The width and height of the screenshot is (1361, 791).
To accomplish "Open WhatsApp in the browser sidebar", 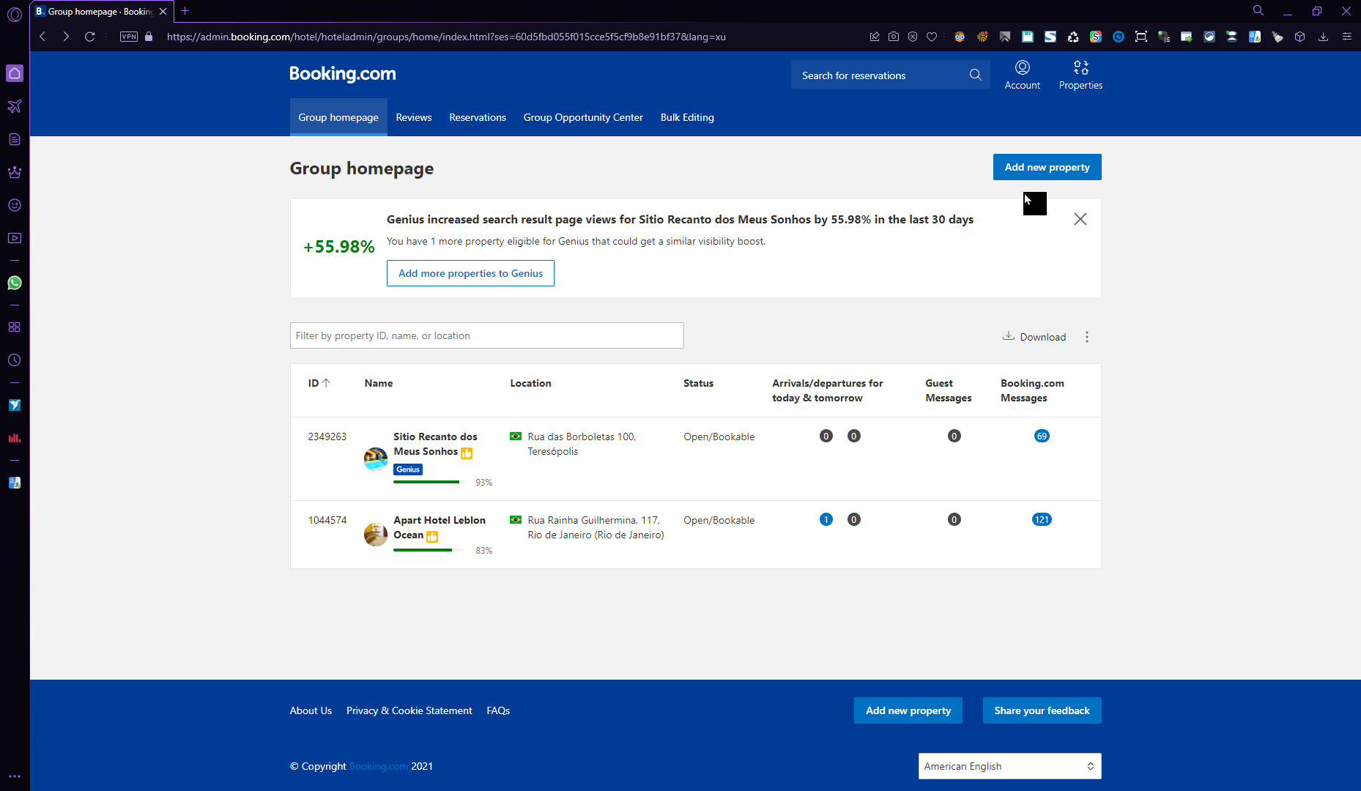I will coord(15,283).
